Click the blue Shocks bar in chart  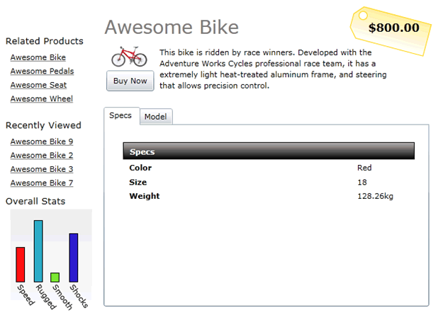pos(74,258)
